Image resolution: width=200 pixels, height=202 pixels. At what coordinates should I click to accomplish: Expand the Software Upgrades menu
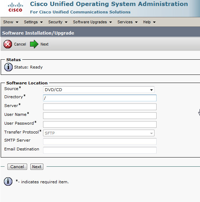(92, 22)
